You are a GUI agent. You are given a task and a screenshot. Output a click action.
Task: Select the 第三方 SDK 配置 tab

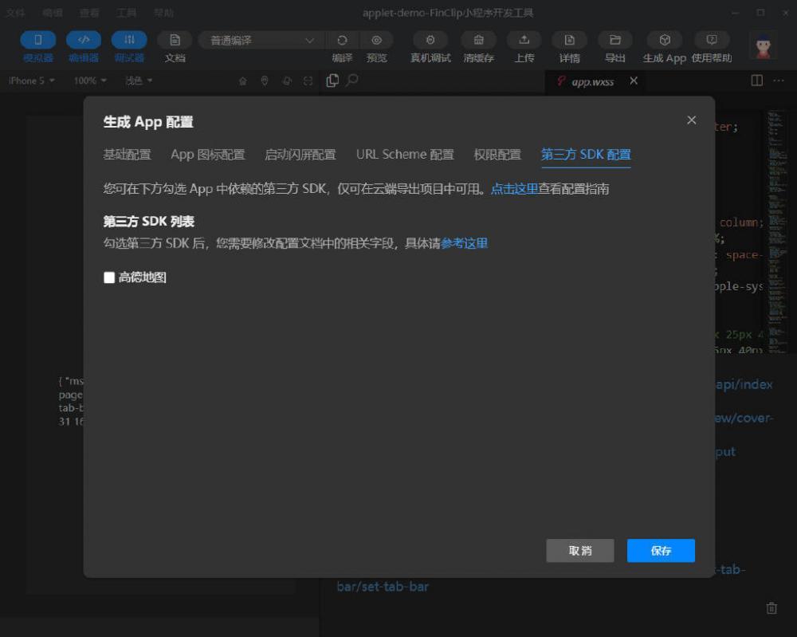tap(586, 155)
